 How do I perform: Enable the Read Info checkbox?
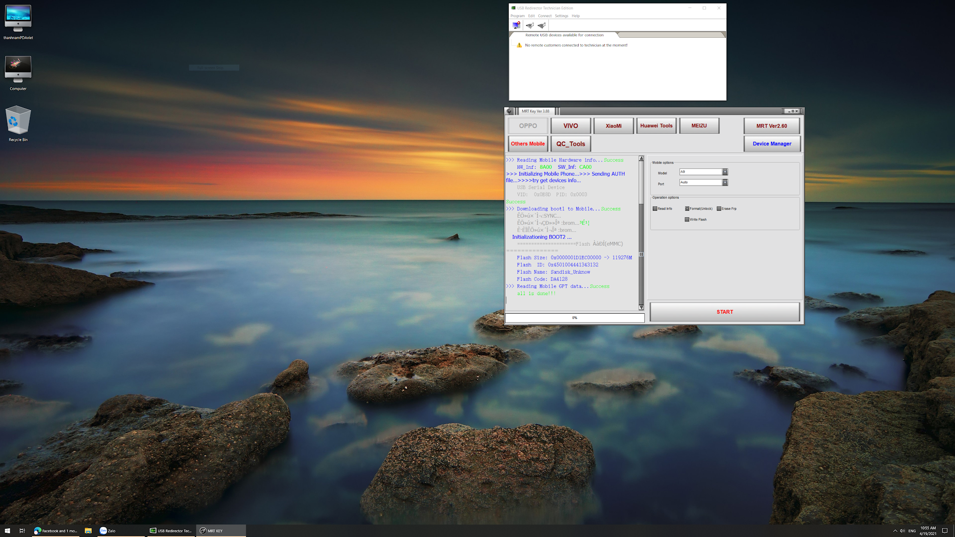point(655,209)
